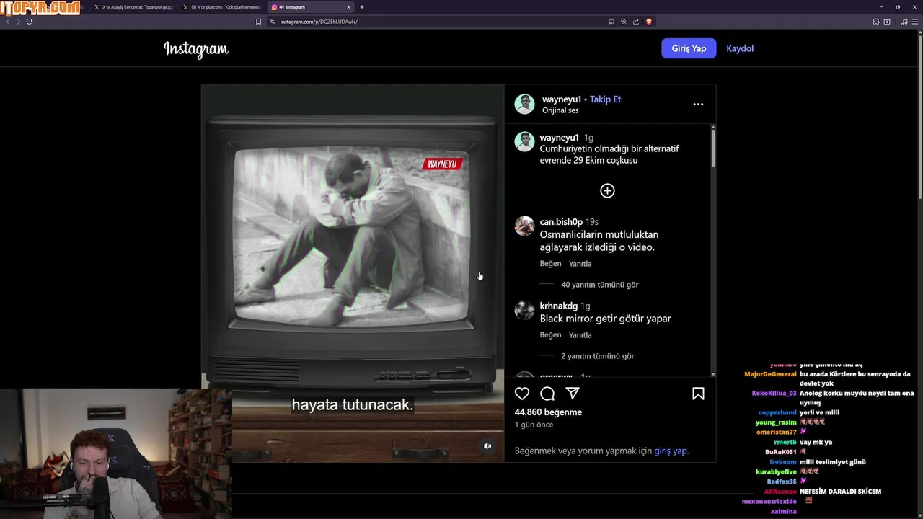Image resolution: width=923 pixels, height=519 pixels.
Task: Click the 'hayata tutunacak.' subtitle
Action: tap(353, 405)
